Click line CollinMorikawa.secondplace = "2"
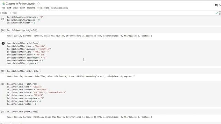This screenshot has height=124, width=221. (x=26, y=98)
